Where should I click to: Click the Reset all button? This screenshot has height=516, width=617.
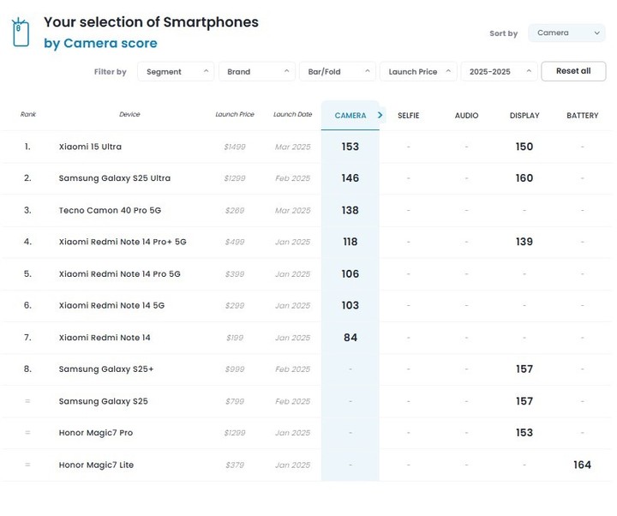[573, 71]
